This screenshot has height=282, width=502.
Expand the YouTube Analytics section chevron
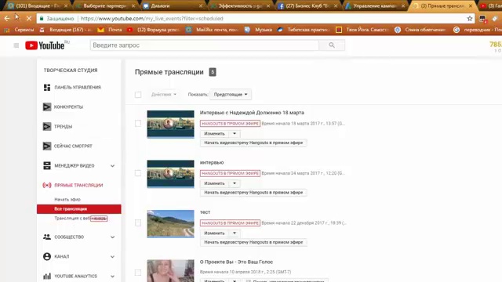point(112,277)
